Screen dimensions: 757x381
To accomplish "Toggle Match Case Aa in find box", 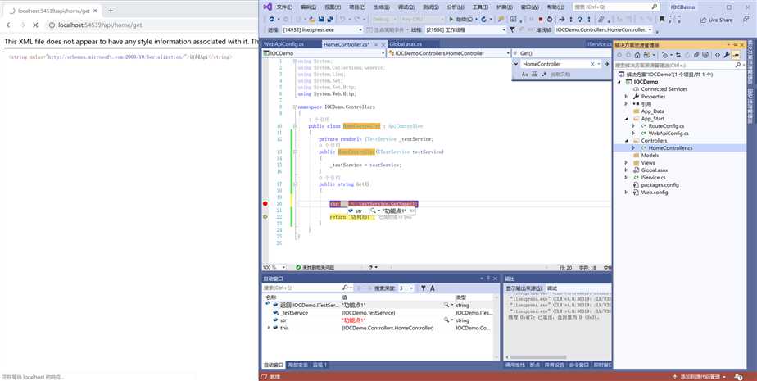I will (525, 75).
